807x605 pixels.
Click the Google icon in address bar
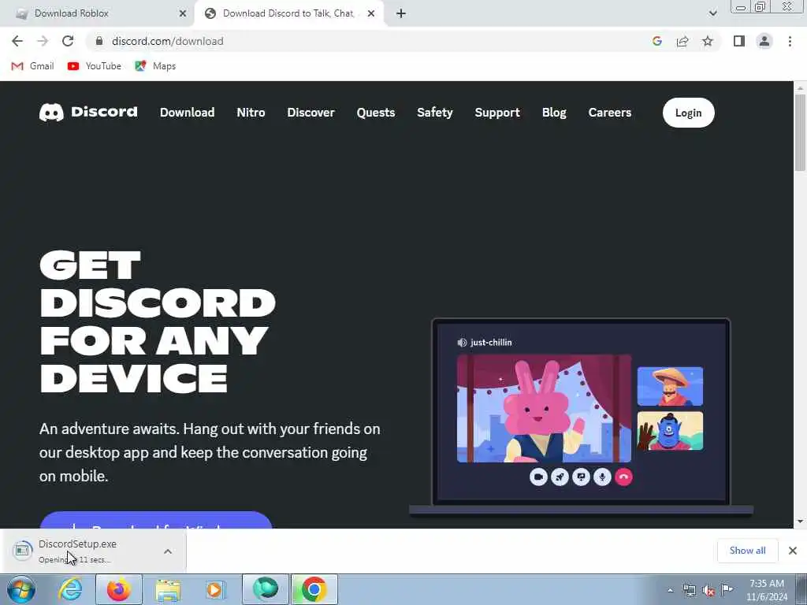656,41
